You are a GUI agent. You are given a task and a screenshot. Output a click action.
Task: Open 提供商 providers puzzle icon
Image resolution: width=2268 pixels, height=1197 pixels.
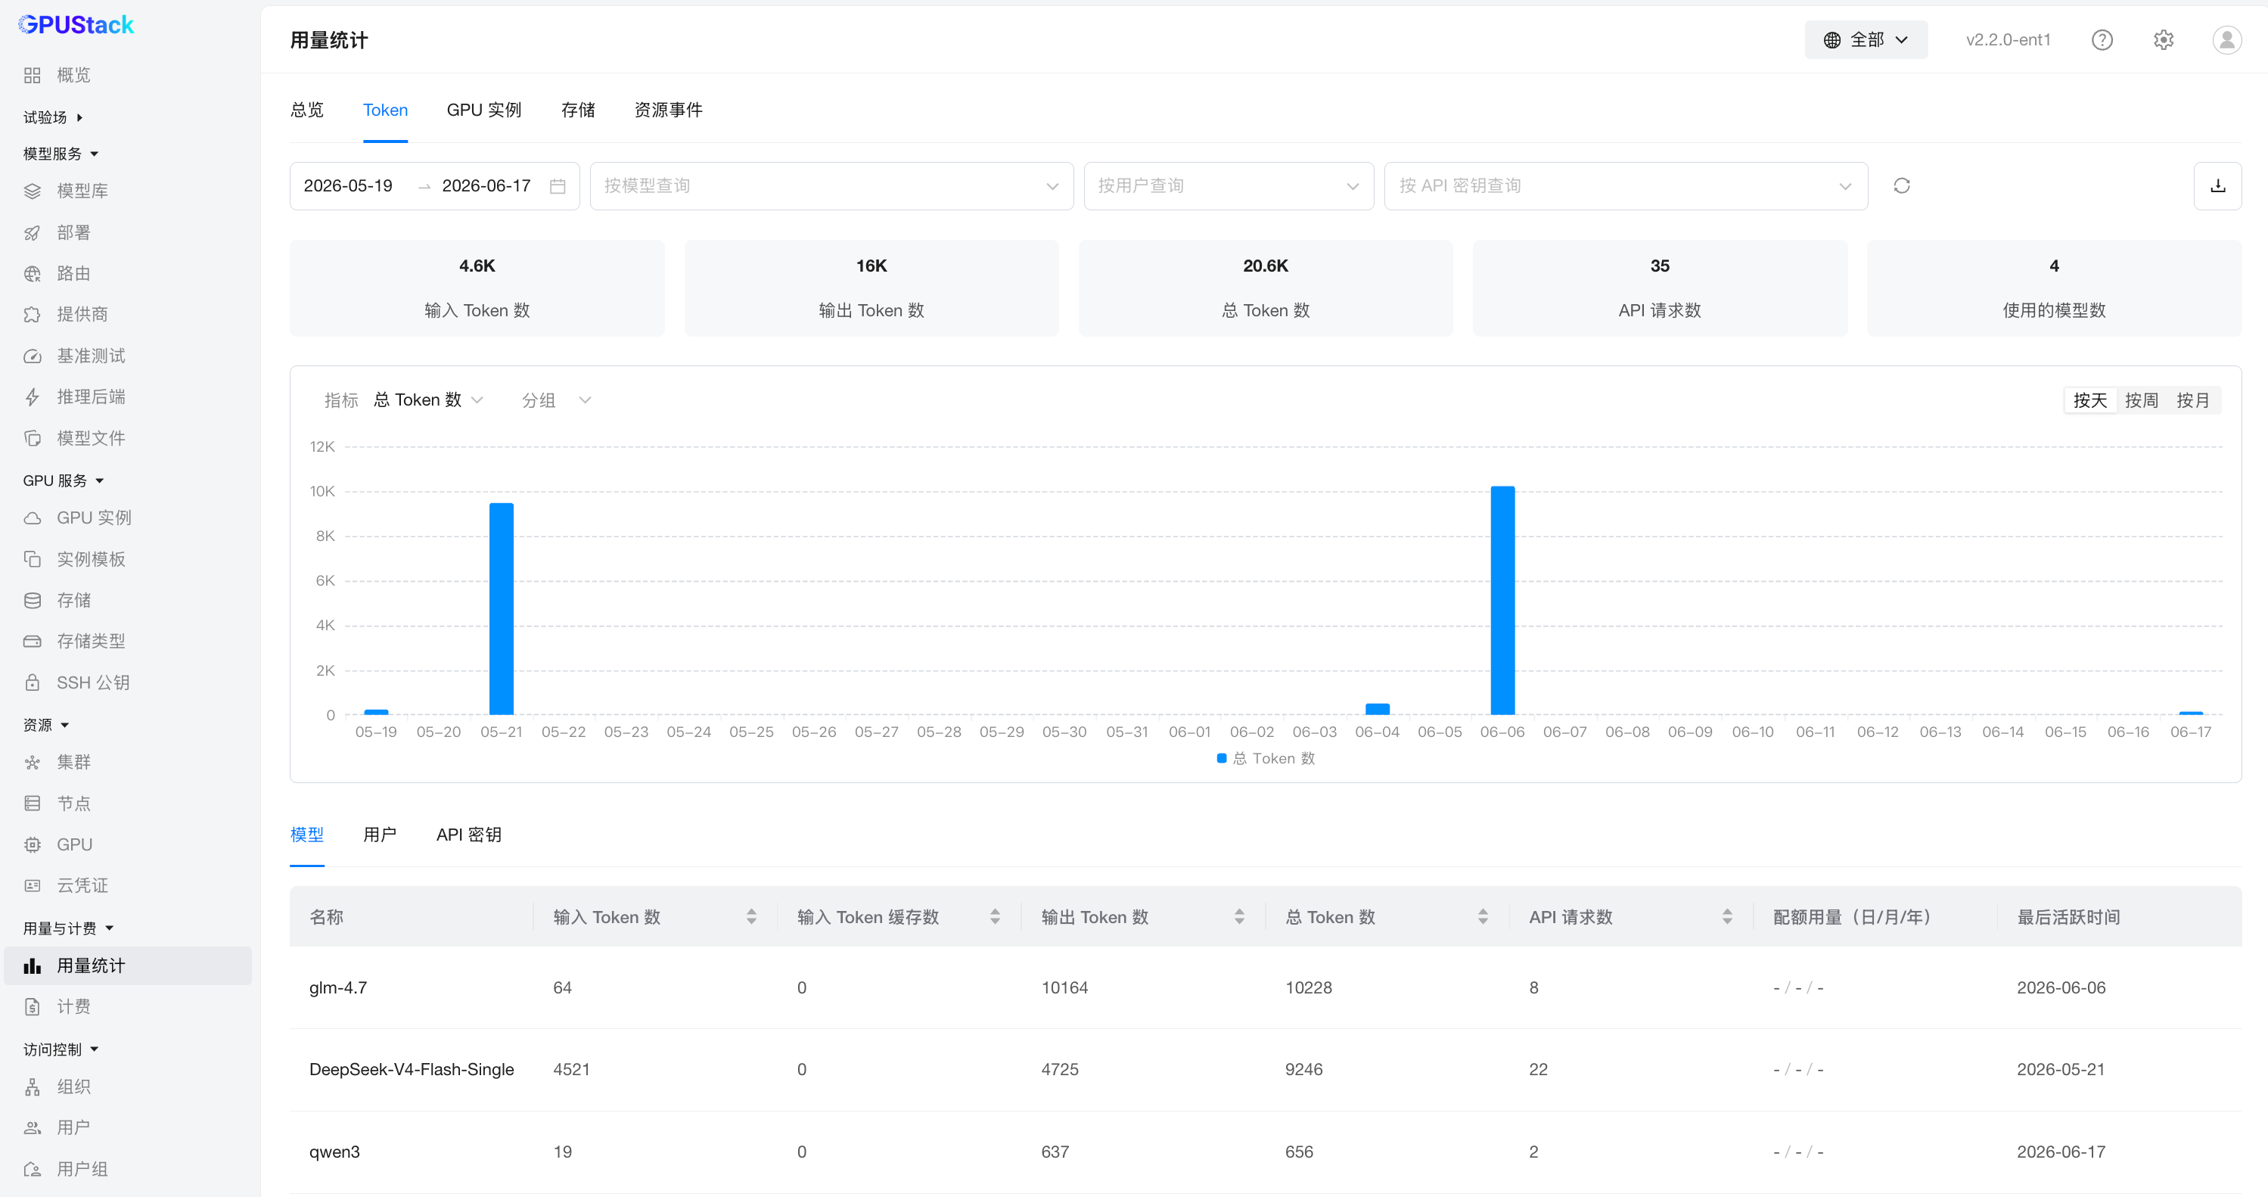pos(33,315)
